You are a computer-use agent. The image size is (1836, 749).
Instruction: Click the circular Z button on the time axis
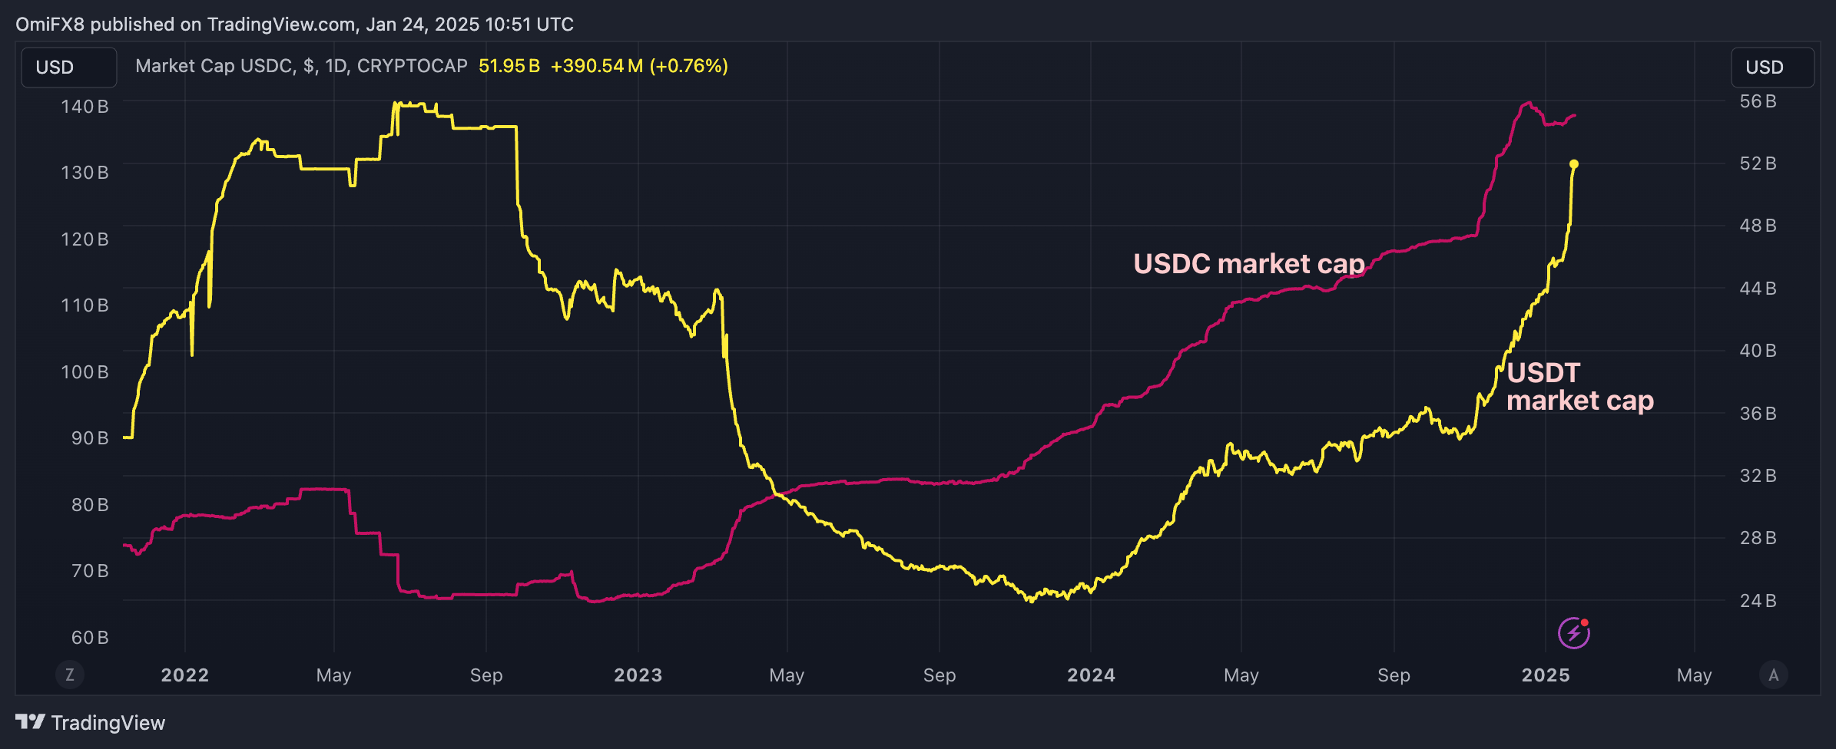(x=70, y=675)
